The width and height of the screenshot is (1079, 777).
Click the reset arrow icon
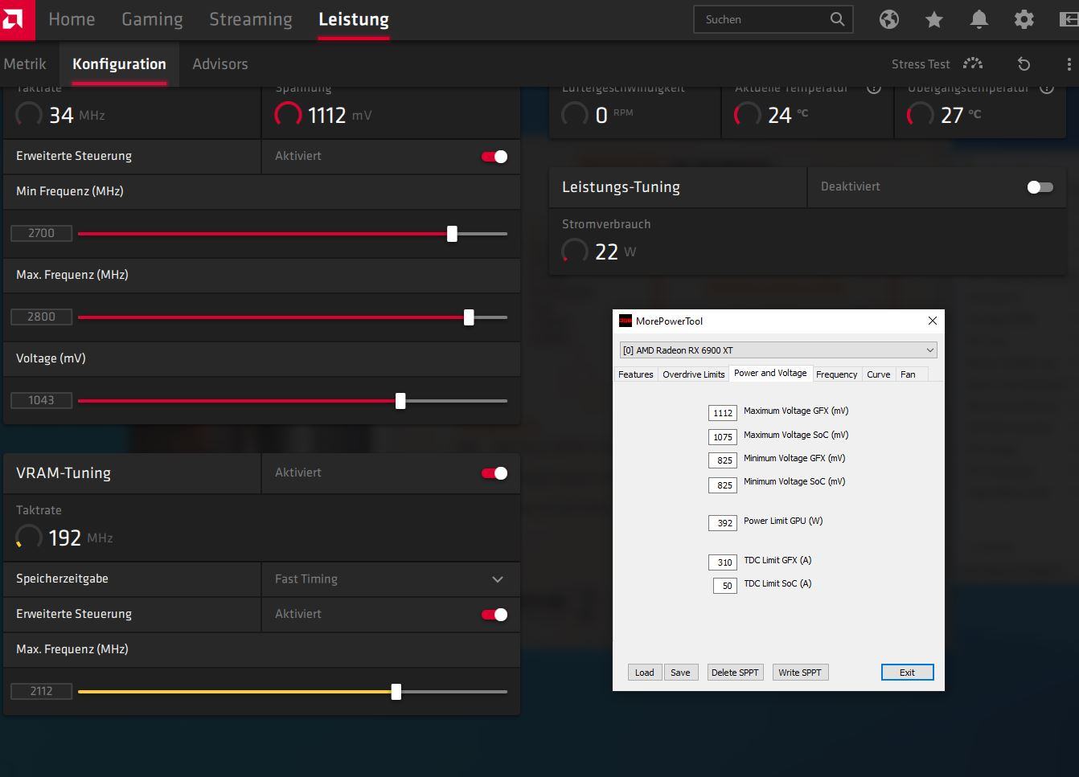coord(1024,64)
